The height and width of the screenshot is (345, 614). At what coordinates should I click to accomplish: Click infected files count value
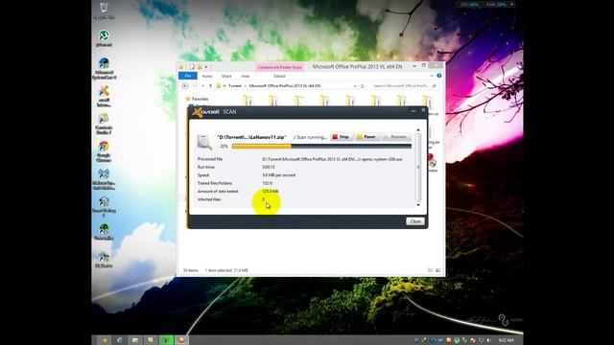click(x=264, y=199)
